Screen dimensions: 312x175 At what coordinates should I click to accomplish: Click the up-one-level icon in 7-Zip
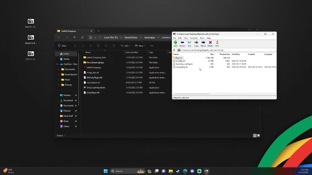coord(174,50)
